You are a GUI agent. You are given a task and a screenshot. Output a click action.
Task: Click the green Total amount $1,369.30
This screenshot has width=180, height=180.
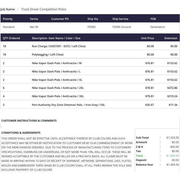[173, 156]
